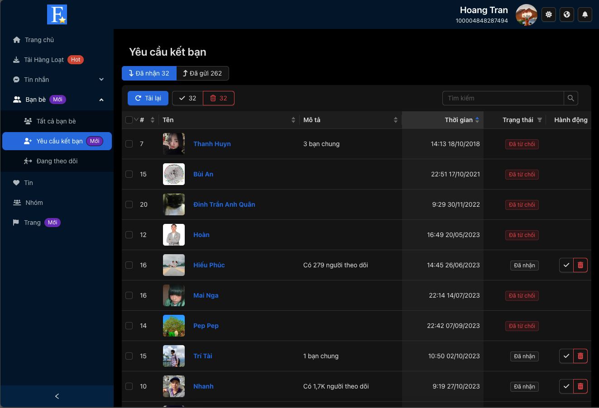
Task: Delete Trí Tài's friend request
Action: point(580,356)
